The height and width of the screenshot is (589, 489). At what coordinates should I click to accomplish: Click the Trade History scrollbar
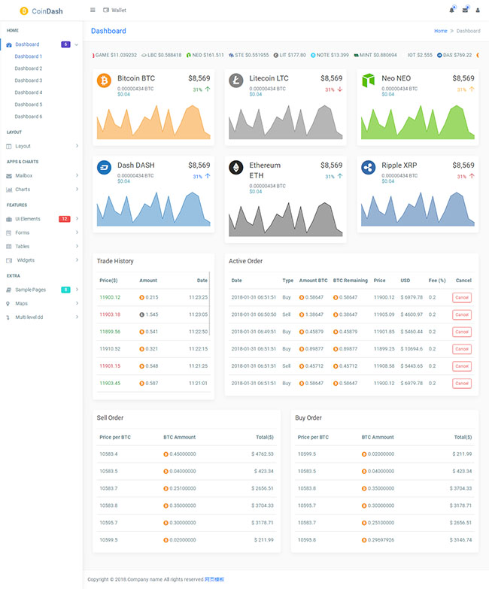point(210,308)
